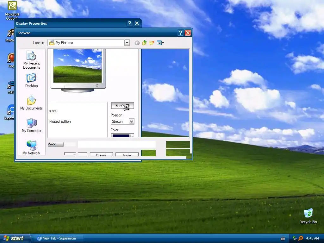Click the blank file name field
This screenshot has width=324, height=243.
click(x=117, y=144)
